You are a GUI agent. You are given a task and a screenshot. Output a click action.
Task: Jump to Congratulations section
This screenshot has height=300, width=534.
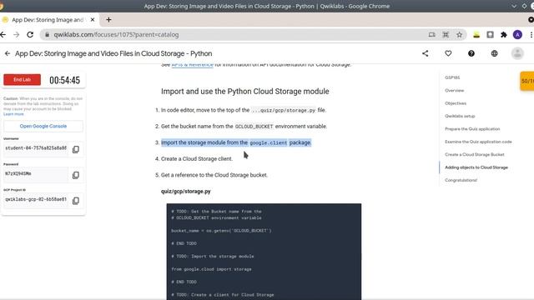pos(461,180)
